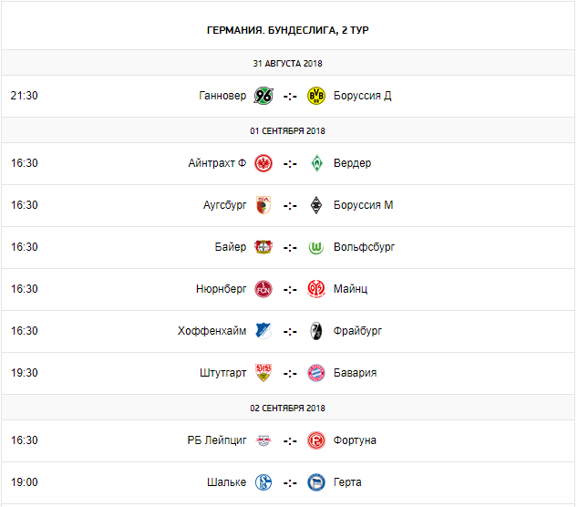Click the Borussia Dortmund BVB logo

point(317,96)
